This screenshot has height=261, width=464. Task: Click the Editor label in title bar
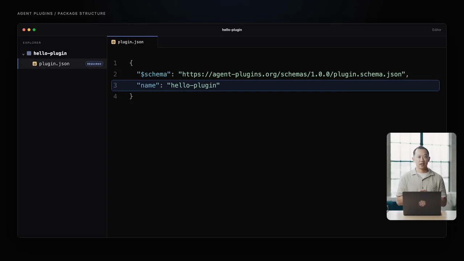[437, 30]
